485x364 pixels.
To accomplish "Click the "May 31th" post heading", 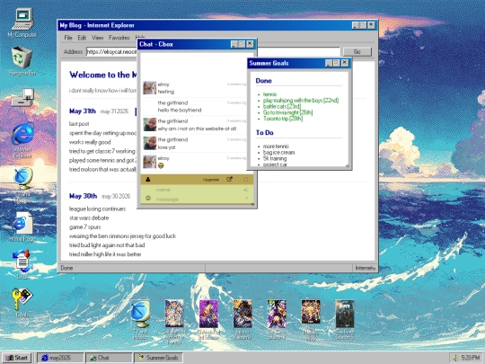I will click(83, 111).
